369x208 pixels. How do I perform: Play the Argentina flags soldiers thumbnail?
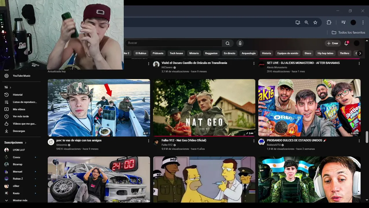pos(309,179)
